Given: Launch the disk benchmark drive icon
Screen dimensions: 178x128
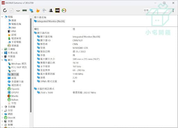Looking at the screenshot, I should pos(18,11).
